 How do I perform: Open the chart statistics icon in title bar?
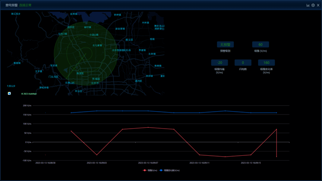(308, 6)
